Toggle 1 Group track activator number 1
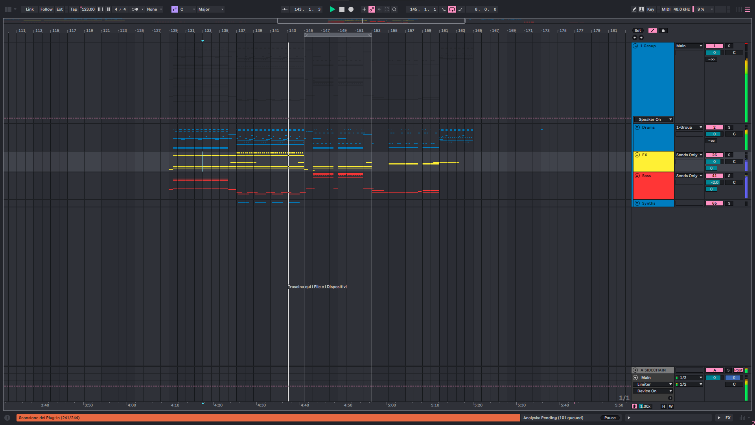Viewport: 755px width, 425px height. point(714,46)
